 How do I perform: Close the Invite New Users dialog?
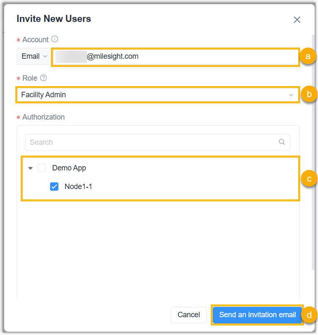point(297,20)
